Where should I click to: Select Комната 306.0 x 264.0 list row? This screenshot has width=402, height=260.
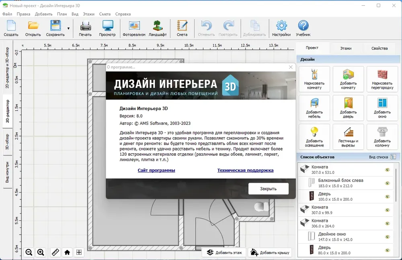point(345,223)
